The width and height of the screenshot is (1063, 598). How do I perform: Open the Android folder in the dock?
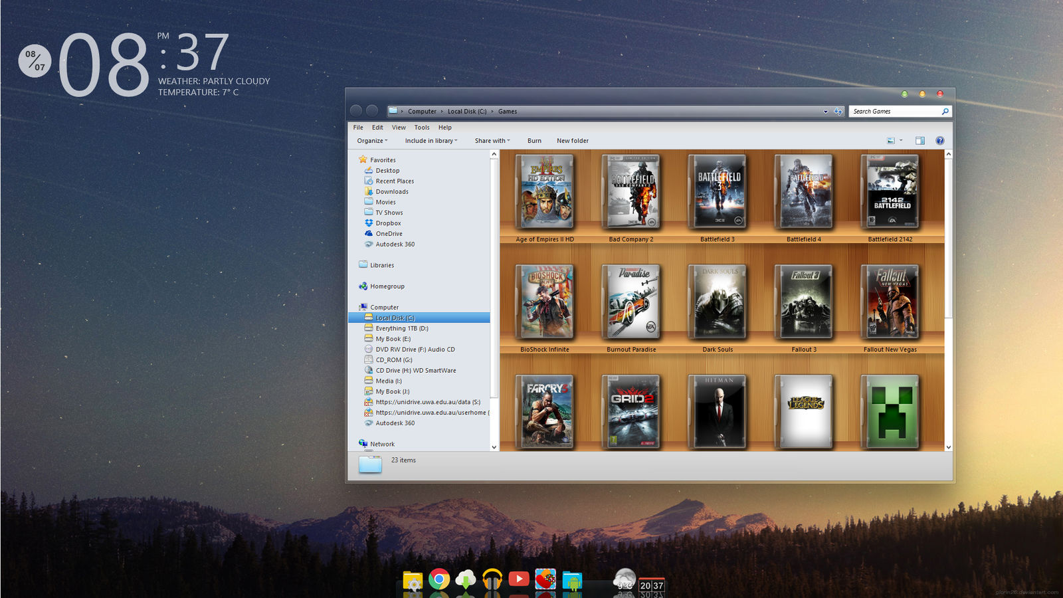[x=572, y=581]
